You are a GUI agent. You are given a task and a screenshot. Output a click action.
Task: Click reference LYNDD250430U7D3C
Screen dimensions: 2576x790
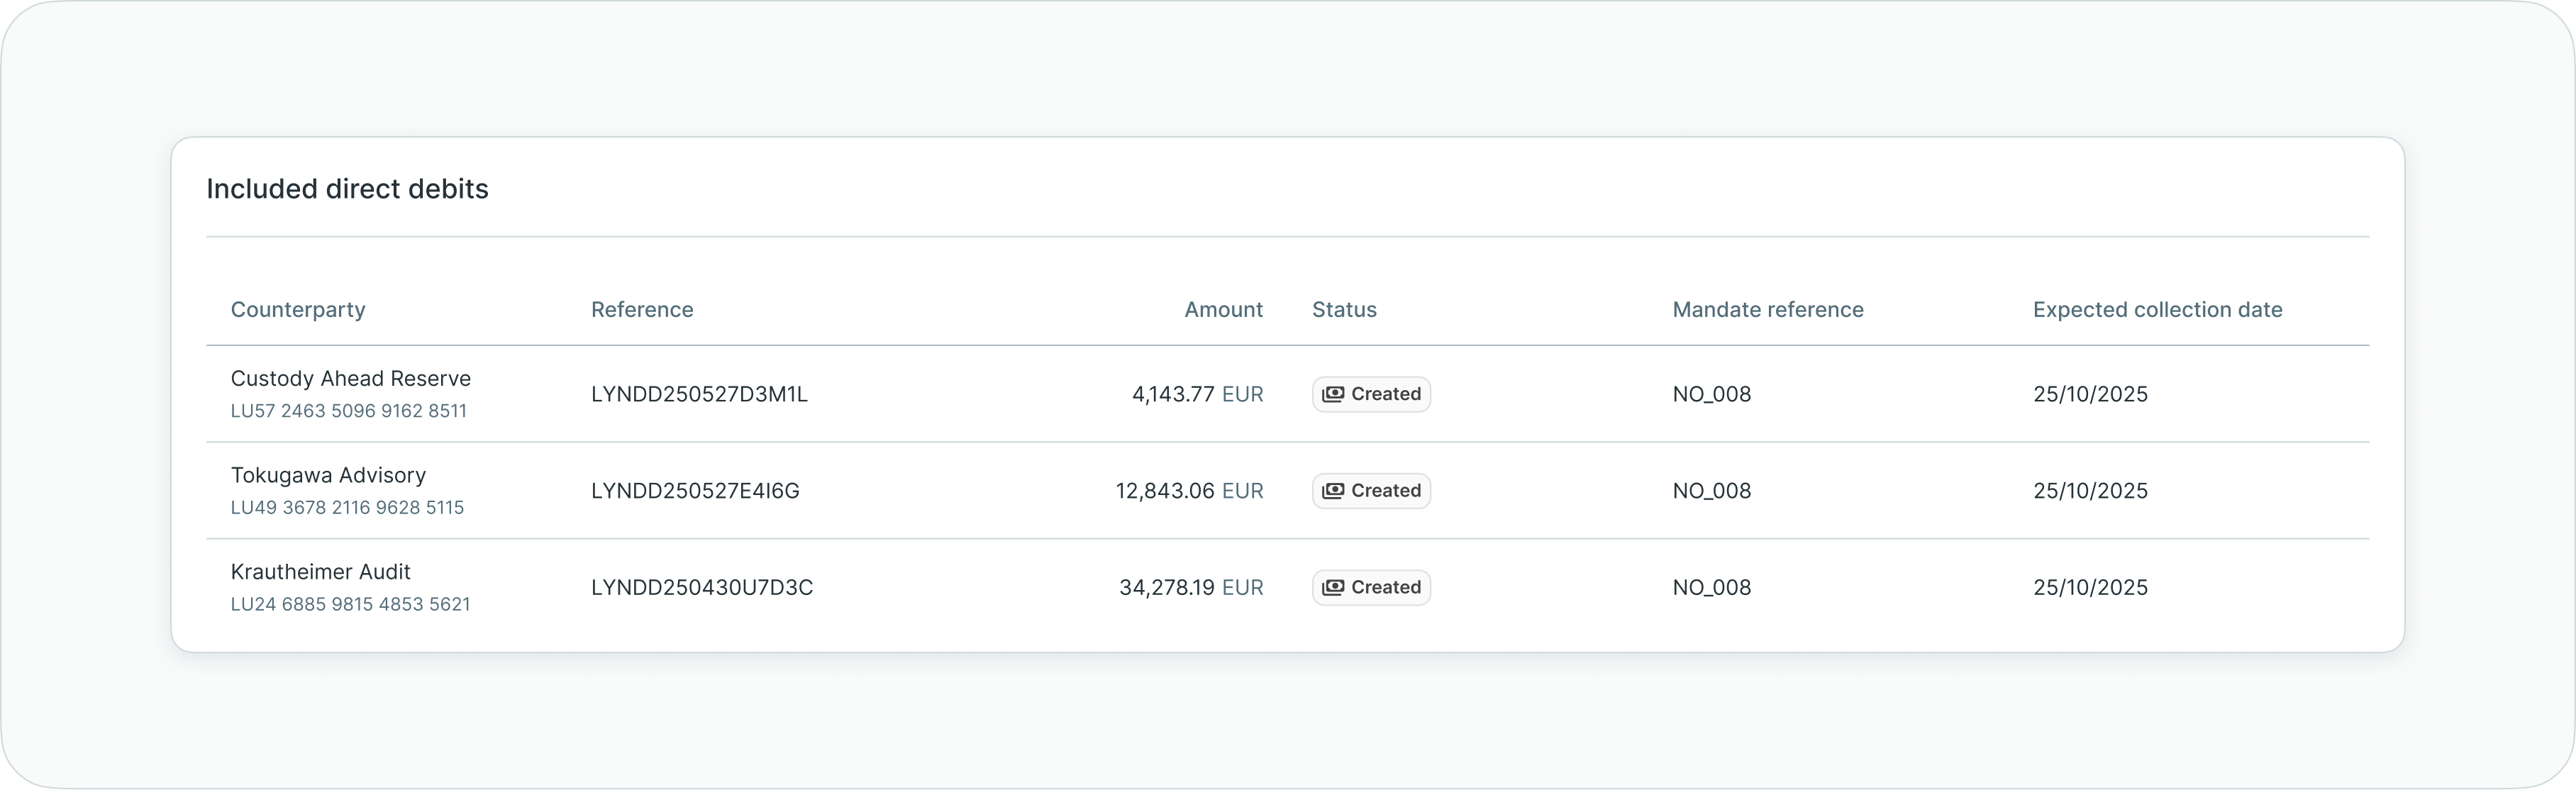pyautogui.click(x=701, y=588)
